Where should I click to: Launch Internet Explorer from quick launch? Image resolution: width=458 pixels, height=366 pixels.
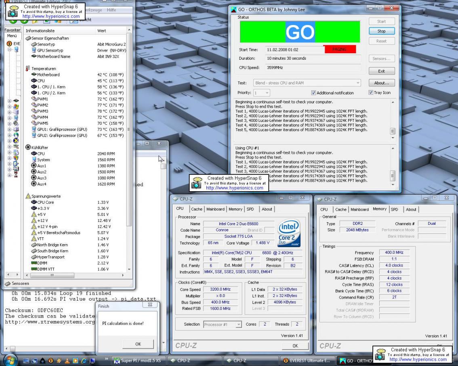(84, 361)
